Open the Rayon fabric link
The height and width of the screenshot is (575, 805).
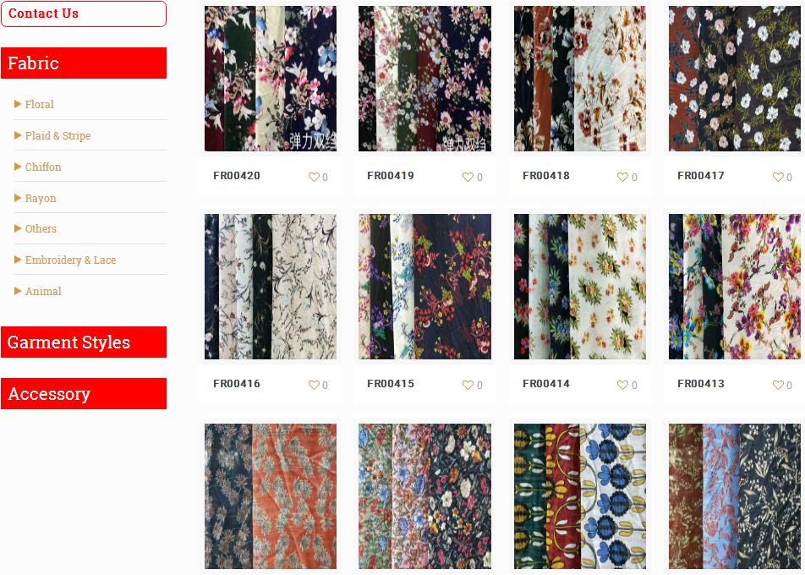pyautogui.click(x=41, y=198)
